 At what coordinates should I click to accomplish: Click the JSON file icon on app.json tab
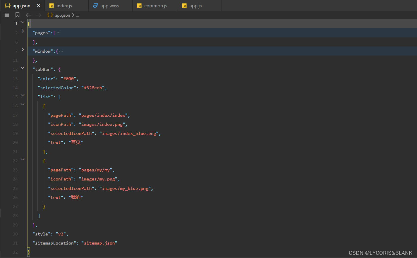click(8, 6)
